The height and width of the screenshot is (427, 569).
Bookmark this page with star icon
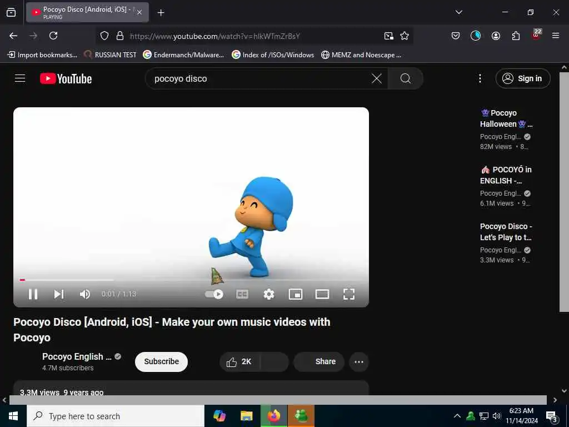[x=405, y=36]
